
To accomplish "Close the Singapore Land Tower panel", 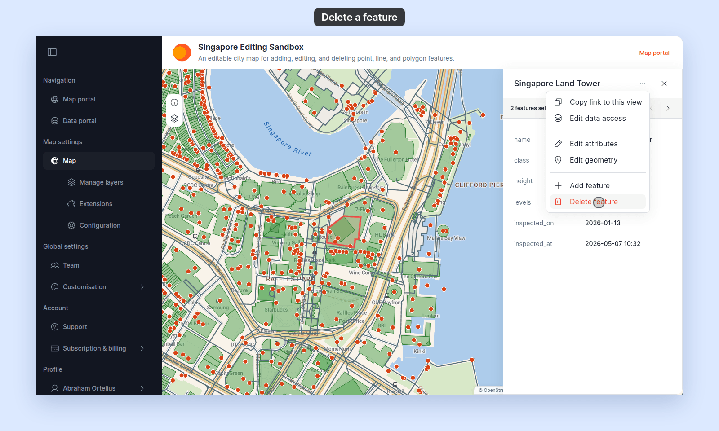I will pos(664,84).
